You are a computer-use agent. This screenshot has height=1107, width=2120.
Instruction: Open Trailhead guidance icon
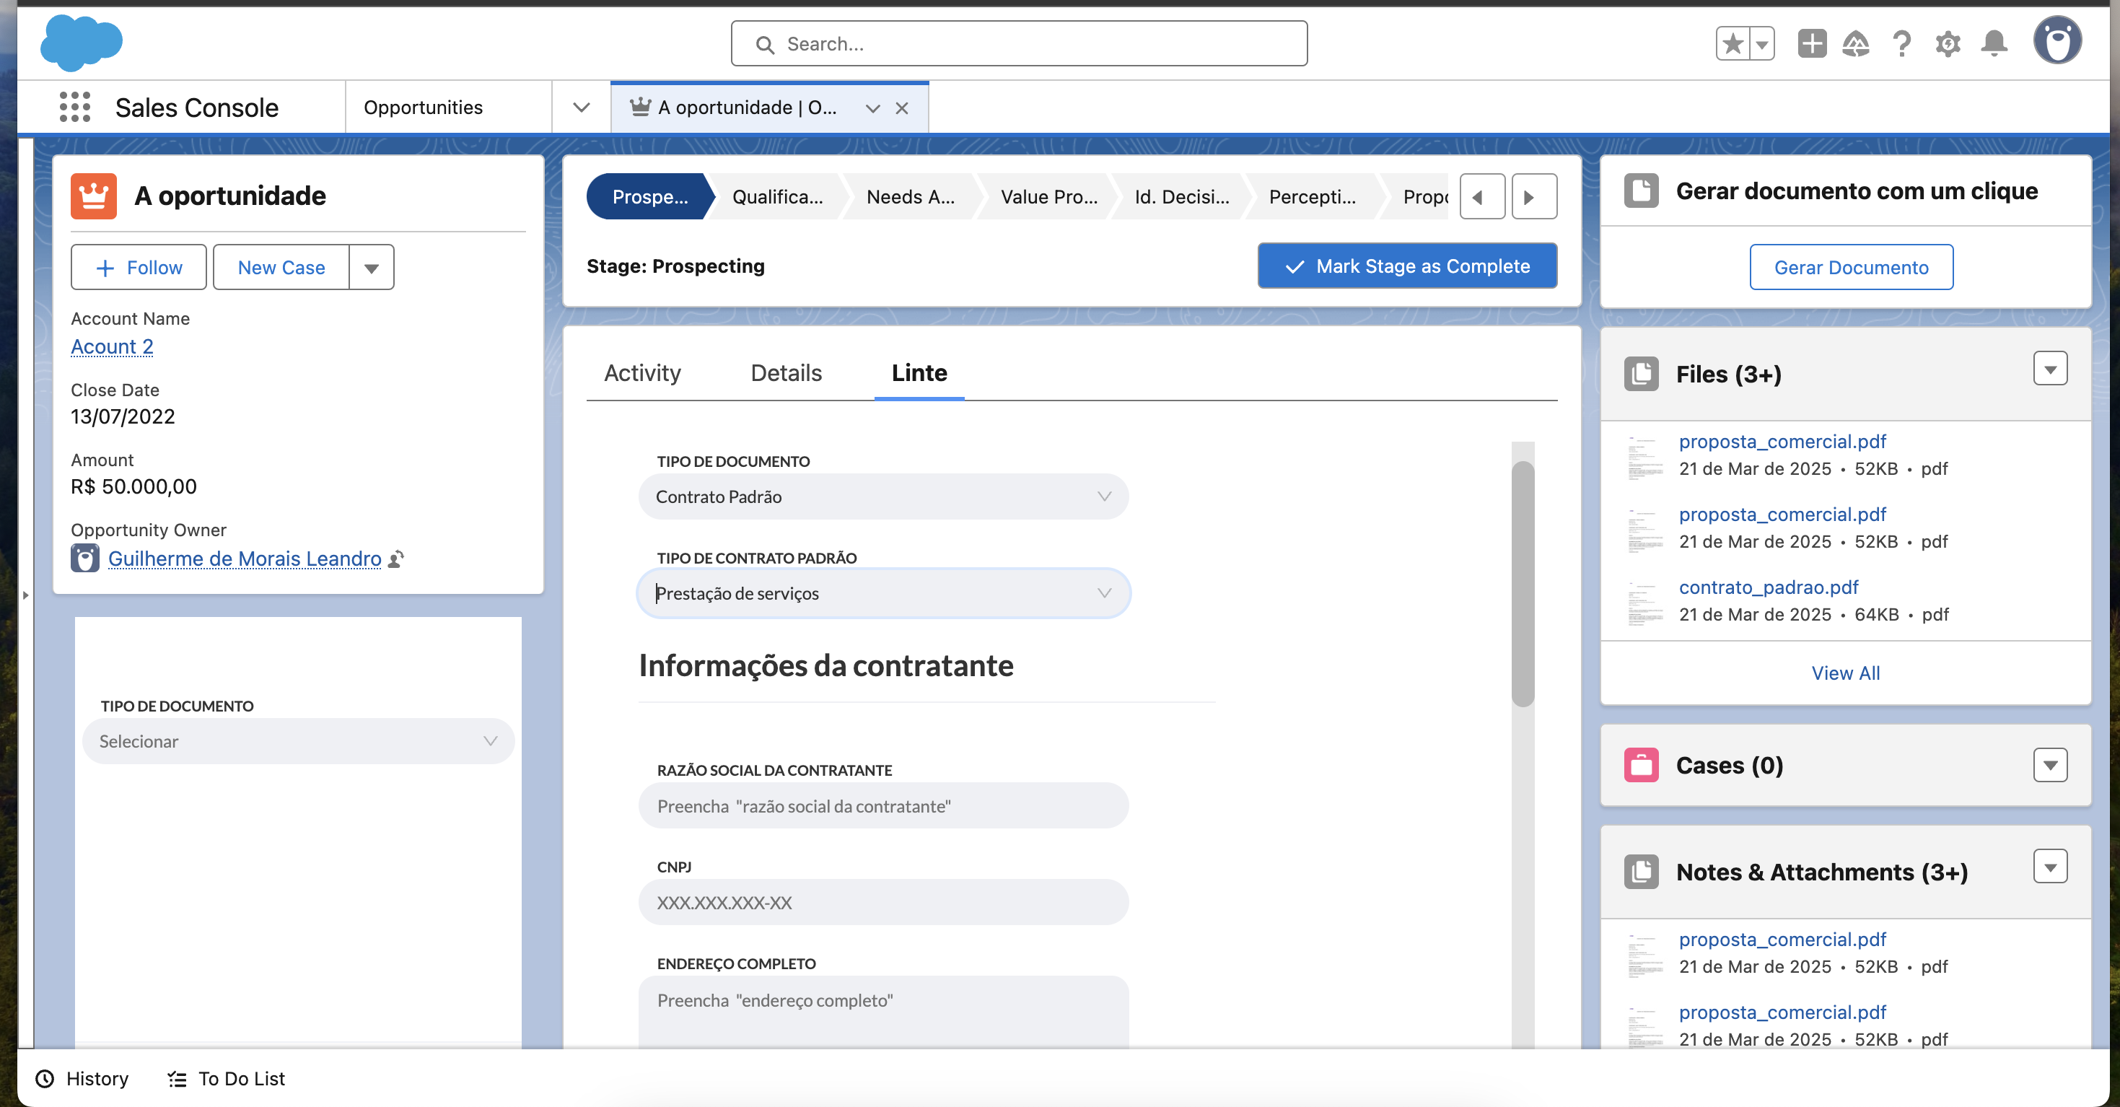1856,43
